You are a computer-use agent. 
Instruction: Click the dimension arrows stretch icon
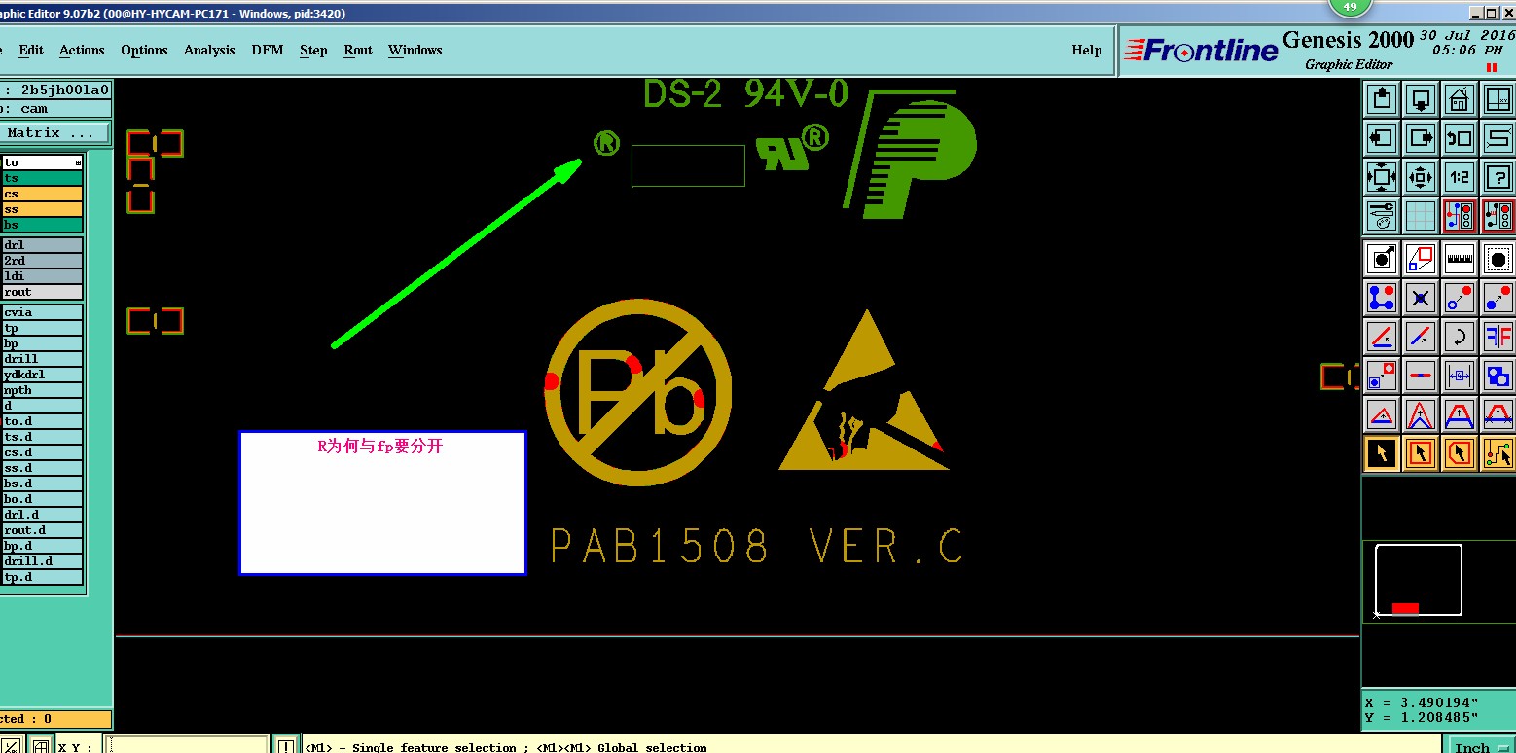(1459, 376)
